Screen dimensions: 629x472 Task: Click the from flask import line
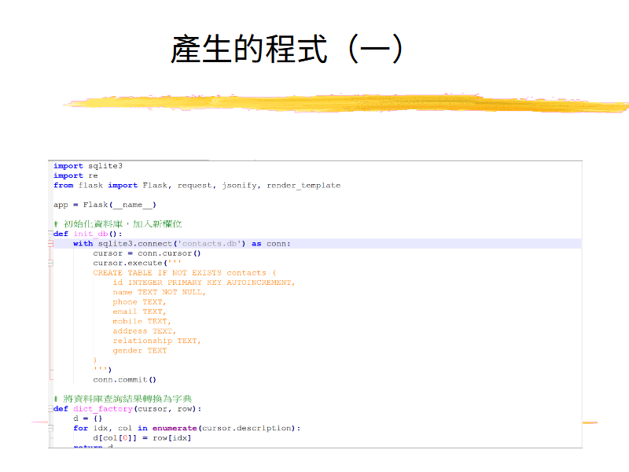pyautogui.click(x=197, y=186)
